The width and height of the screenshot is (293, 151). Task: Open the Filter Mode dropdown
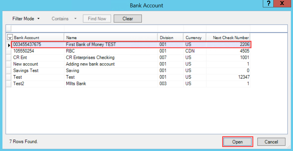(x=26, y=19)
